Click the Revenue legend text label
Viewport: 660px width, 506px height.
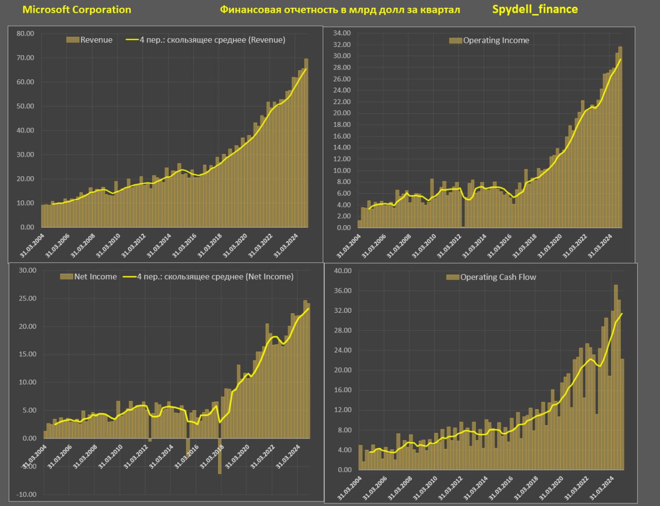click(96, 40)
